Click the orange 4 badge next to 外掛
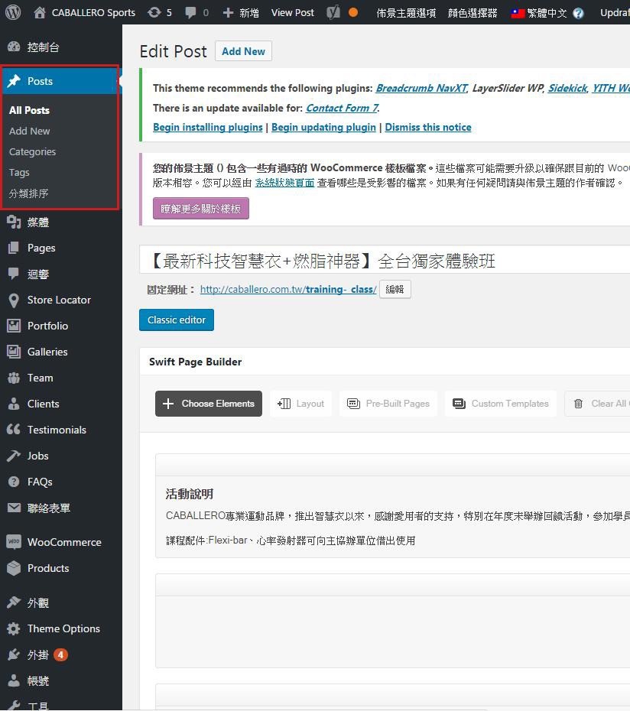Screen dimensions: 630x711 tap(60, 654)
